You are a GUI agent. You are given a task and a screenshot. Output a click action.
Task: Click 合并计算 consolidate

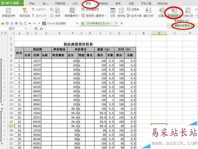tap(134, 15)
